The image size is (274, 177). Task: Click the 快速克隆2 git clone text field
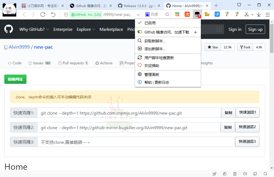[x=129, y=128]
